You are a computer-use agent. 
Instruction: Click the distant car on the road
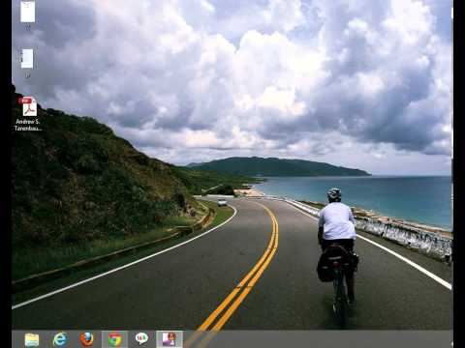coord(222,203)
